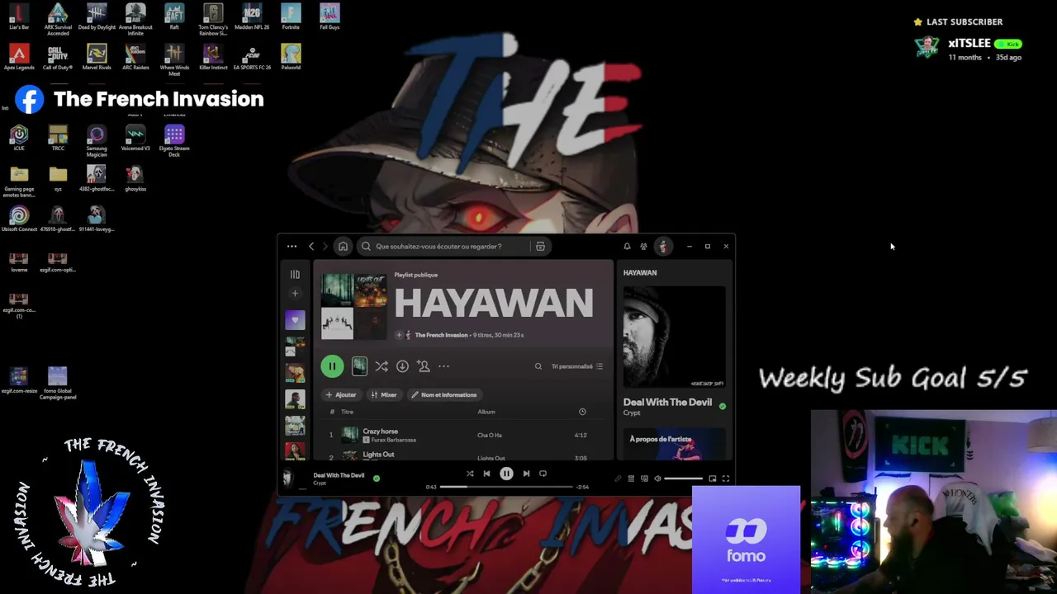
Task: Select the Raft desktop shortcut
Action: click(174, 16)
